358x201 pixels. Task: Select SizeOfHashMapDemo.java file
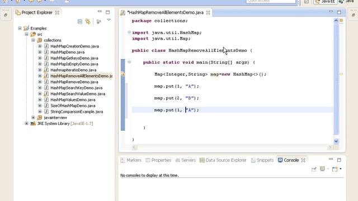click(73, 106)
